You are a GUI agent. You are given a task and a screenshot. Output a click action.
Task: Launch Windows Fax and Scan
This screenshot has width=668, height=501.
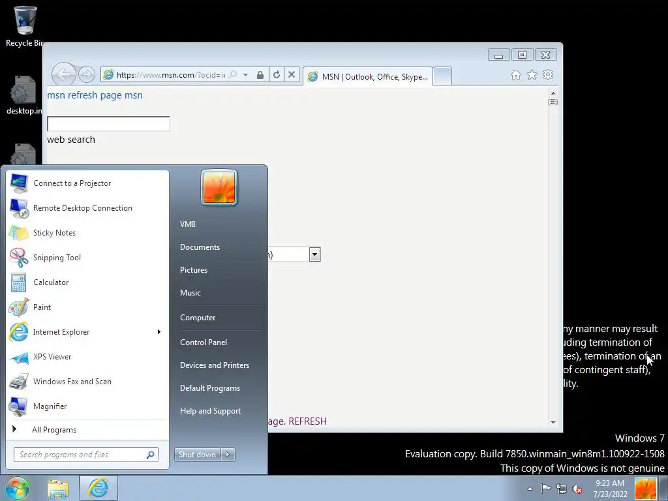tap(87, 381)
